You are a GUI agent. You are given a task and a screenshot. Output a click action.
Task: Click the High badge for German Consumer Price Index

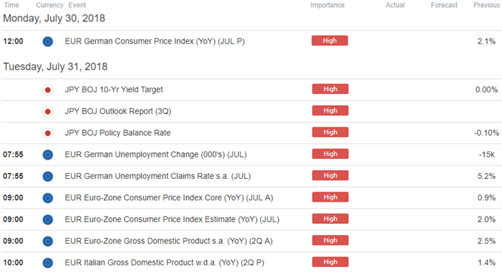pos(330,41)
